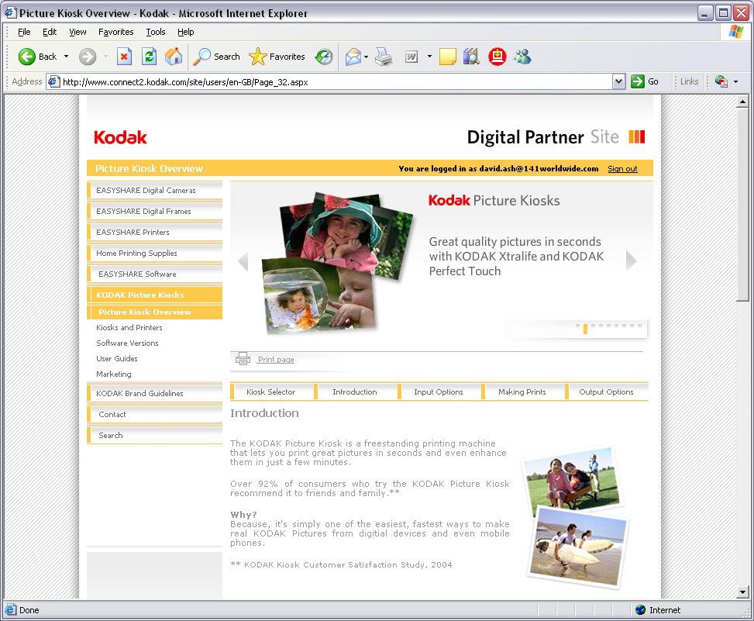This screenshot has height=621, width=754.
Task: Expand the Back button history dropdown
Action: point(67,57)
